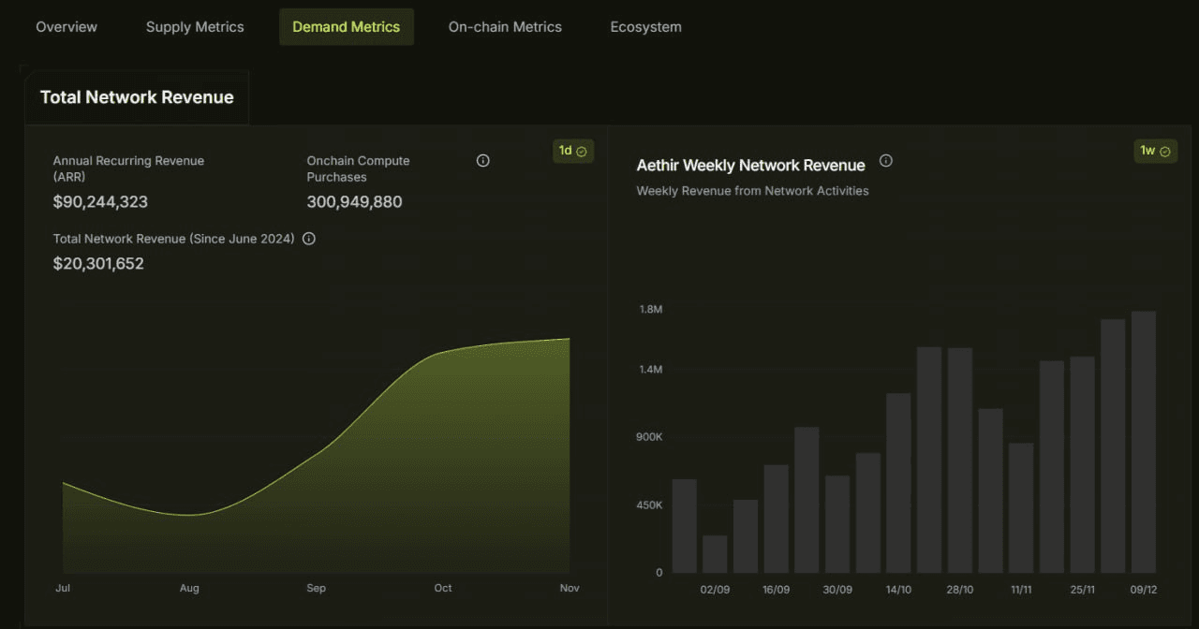Select the weekly revenue bar for 30/09
Screen dimensions: 1199x629
click(837, 524)
